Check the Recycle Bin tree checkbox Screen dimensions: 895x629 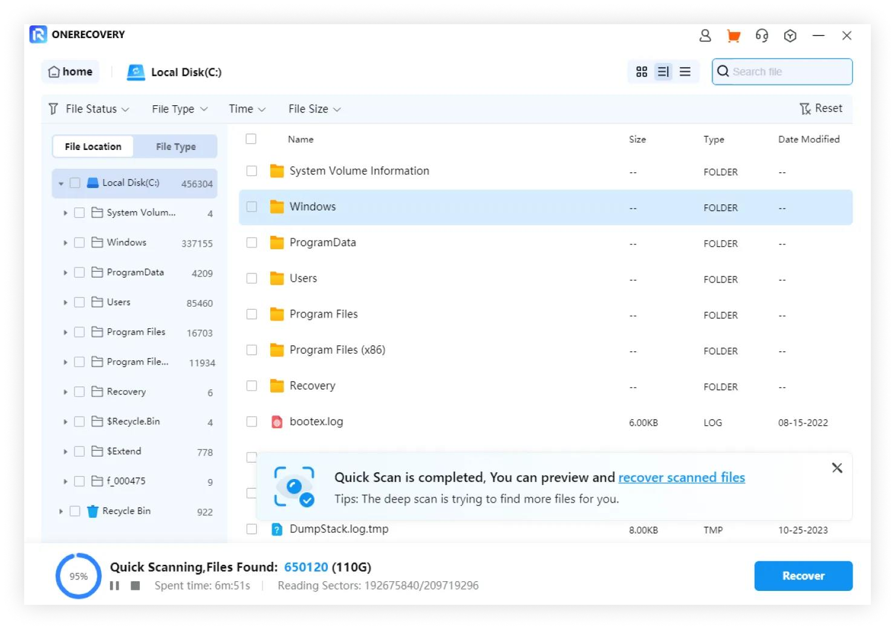(x=75, y=511)
